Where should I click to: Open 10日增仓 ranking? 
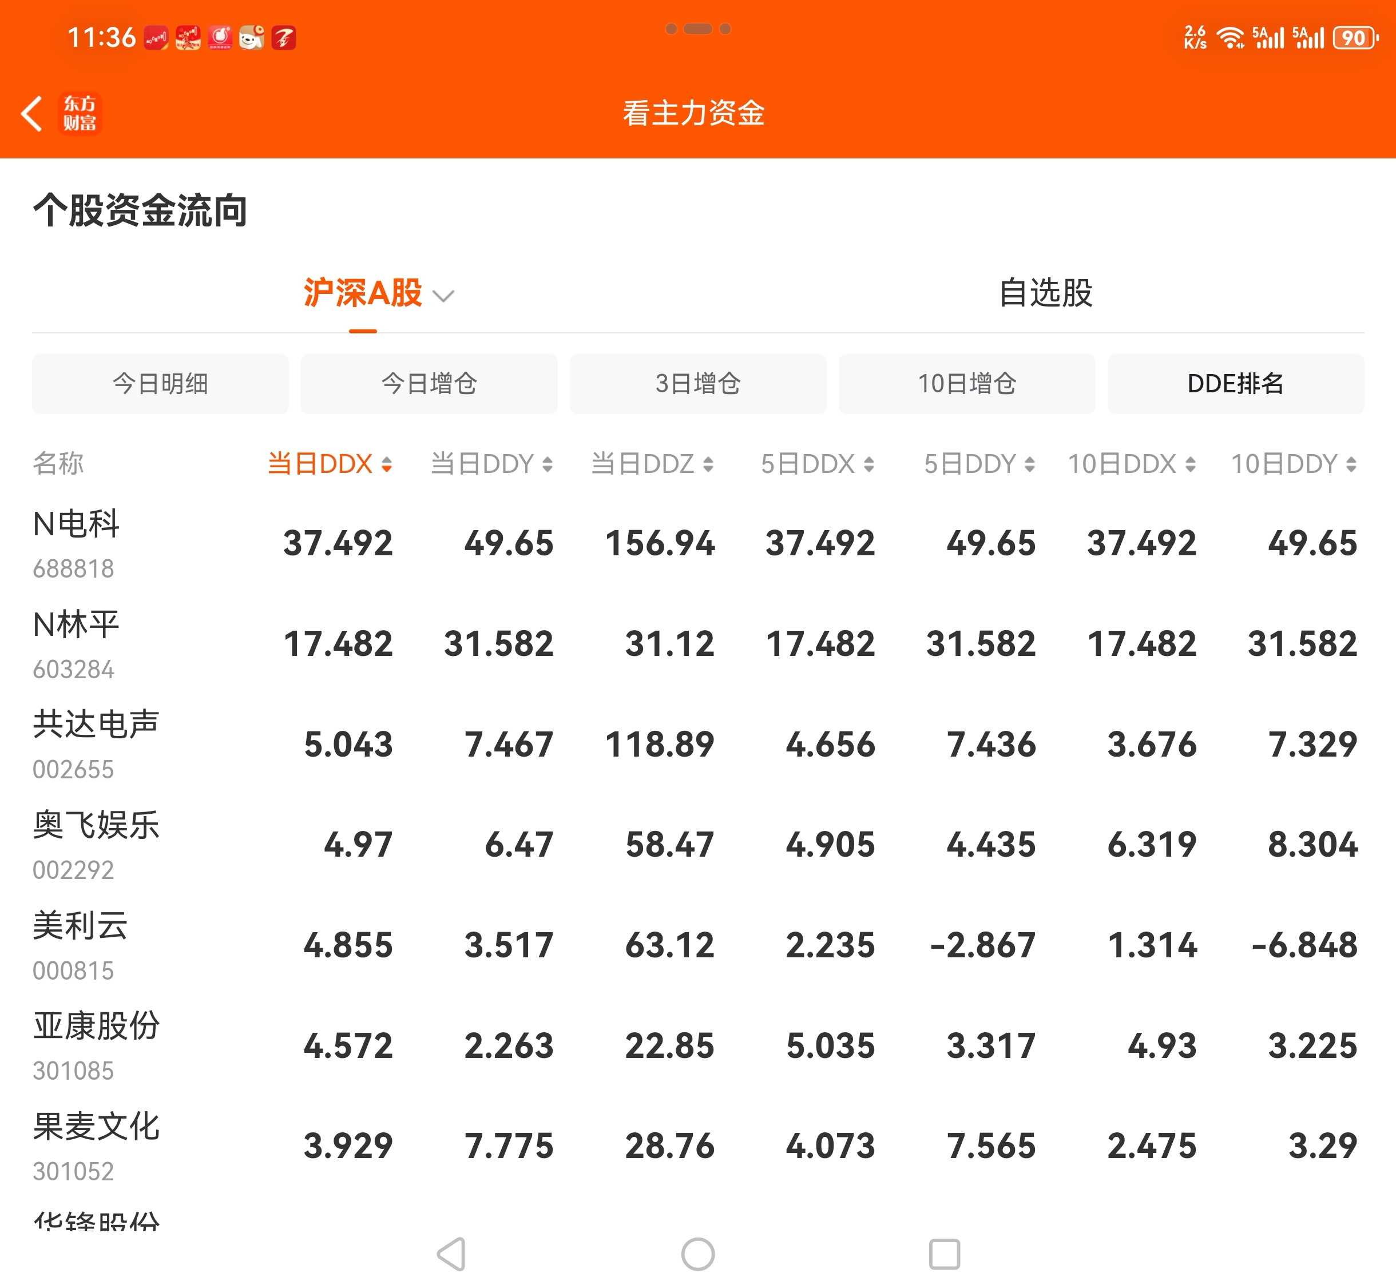(x=966, y=383)
